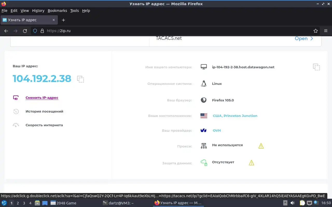Select the Узнать IP адрес browser tab

[29, 20]
